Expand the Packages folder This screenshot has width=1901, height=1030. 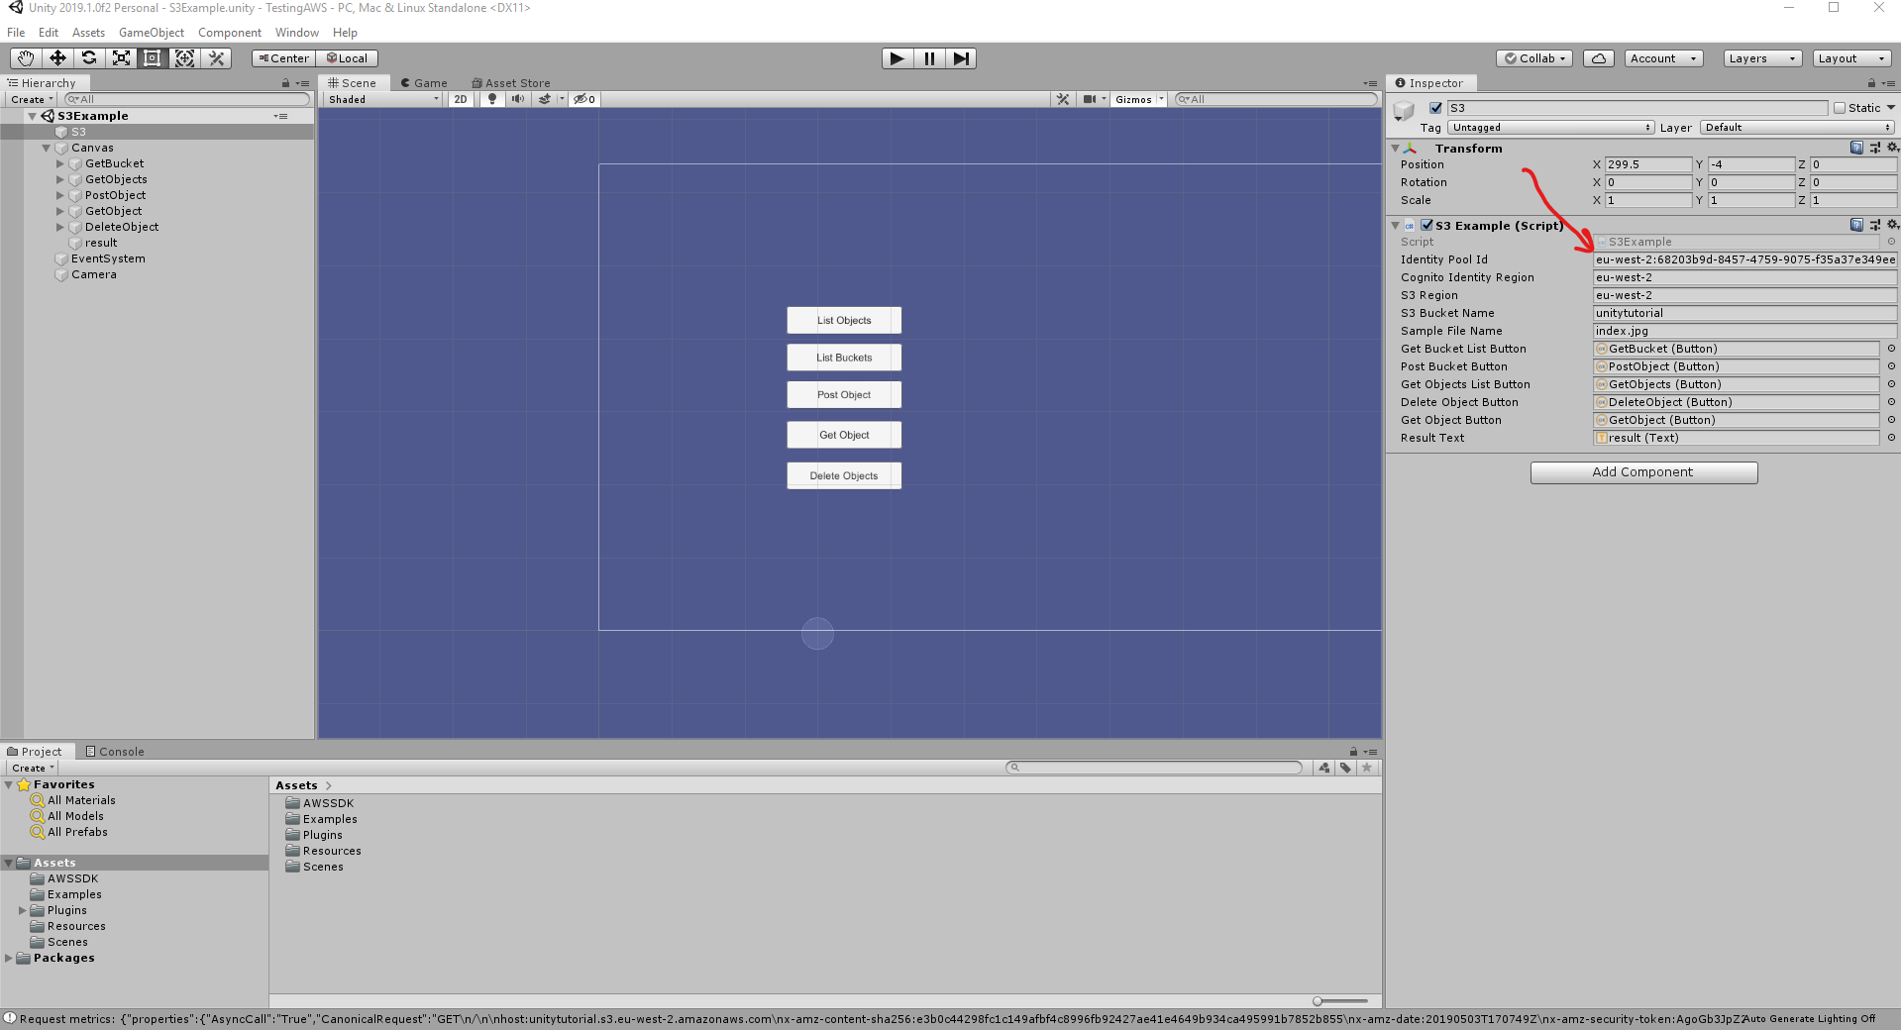click(x=8, y=958)
